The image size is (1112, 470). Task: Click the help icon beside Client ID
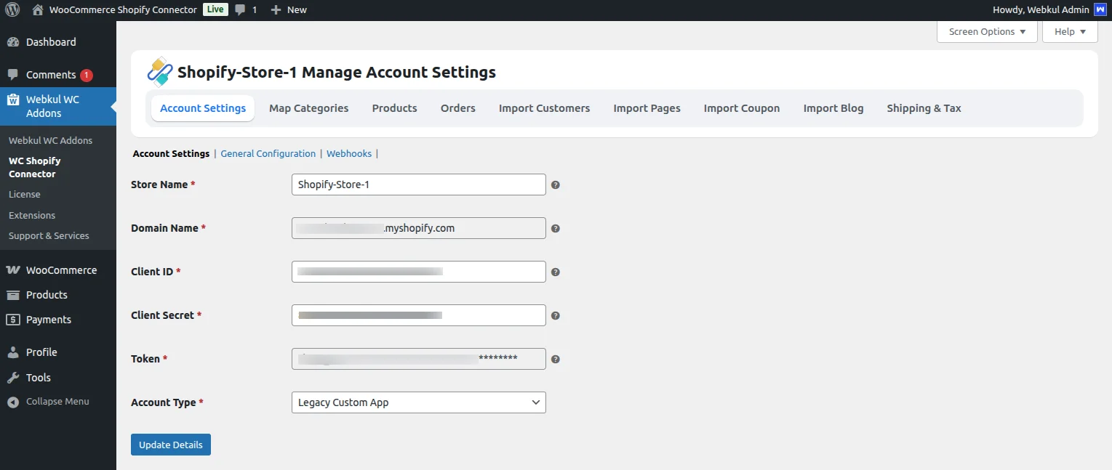(556, 272)
